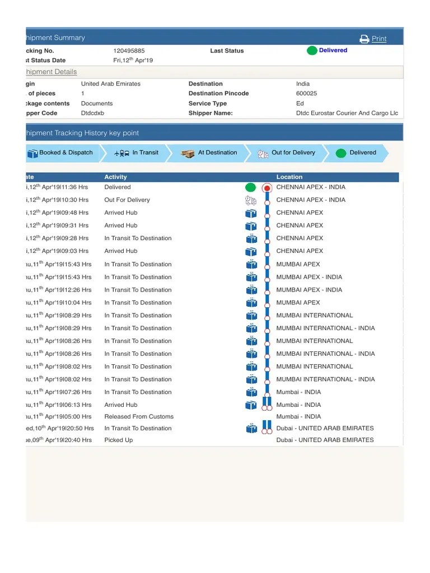Click the In Transit plane and truck icon
430x573 pixels.
(121, 153)
